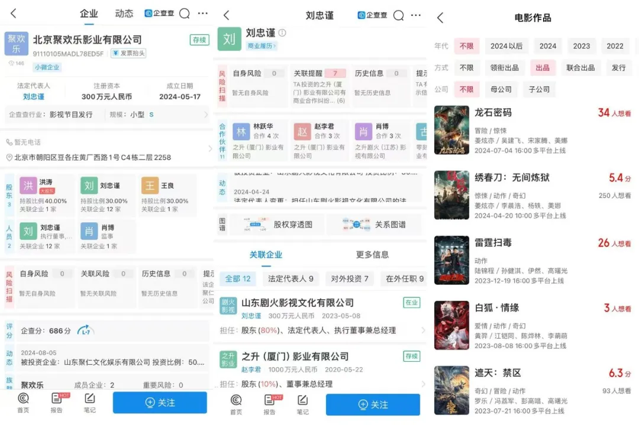Viewport: 639px width, 425px height.
Task: Expand the 企查查行业 row chevron
Action: (x=206, y=115)
